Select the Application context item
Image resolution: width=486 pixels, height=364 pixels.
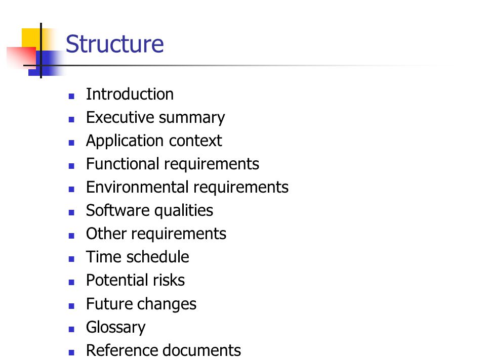[x=154, y=141]
